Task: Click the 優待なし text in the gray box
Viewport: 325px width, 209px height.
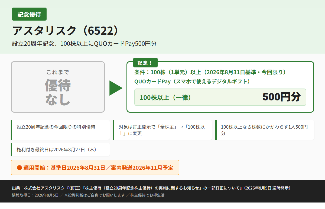Action: coord(58,92)
